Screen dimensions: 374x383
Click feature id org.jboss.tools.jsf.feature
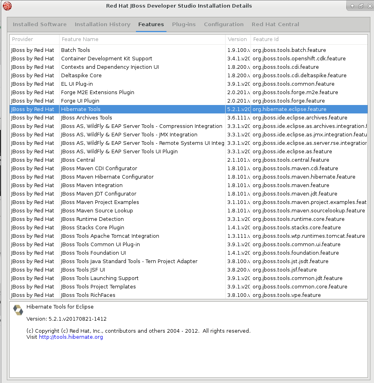coord(285,270)
